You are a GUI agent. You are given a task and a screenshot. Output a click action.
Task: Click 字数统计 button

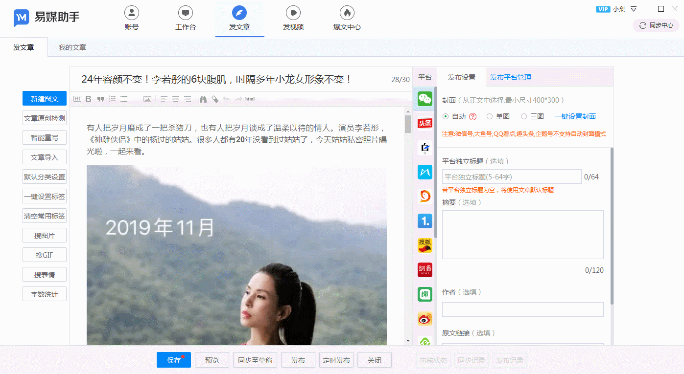coord(45,294)
